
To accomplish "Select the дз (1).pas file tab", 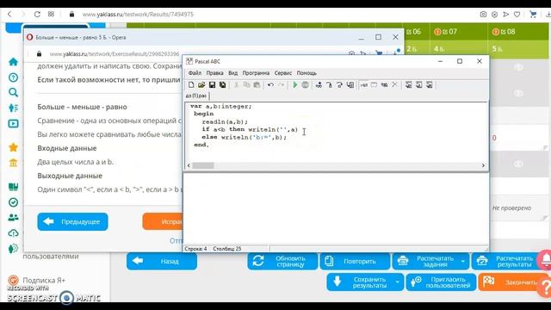I will click(196, 96).
